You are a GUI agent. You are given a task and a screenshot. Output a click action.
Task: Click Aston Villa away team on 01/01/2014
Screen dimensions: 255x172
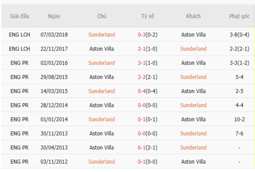[x=193, y=119]
